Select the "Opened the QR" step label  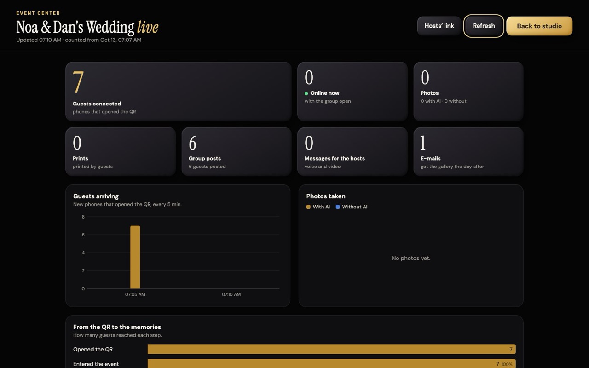pos(93,349)
